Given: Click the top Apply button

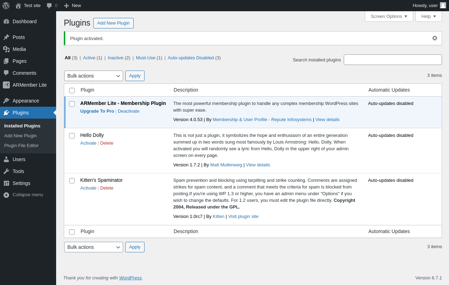Looking at the screenshot, I should pos(135,76).
